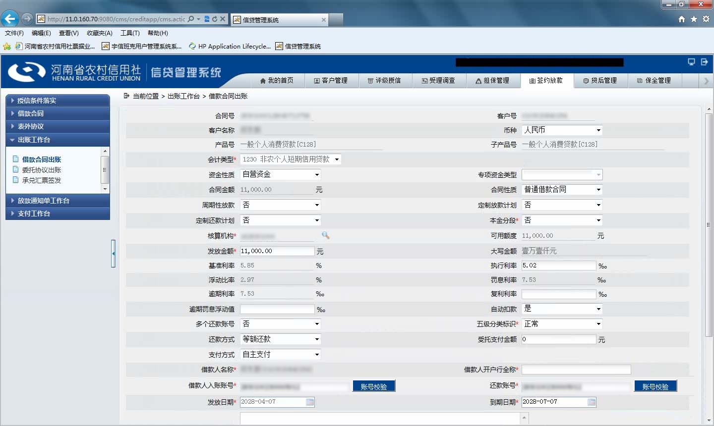Click the refresh icon in address bar
The height and width of the screenshot is (426, 714).
pos(215,19)
